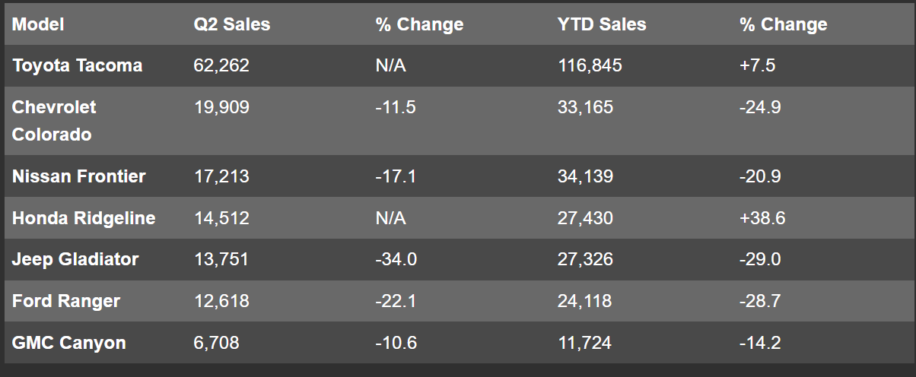Click Tacoma YTD sales value 116,845

point(590,65)
